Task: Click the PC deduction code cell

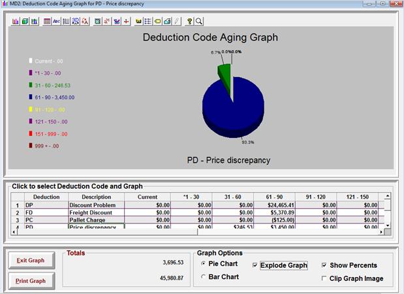Action: (x=46, y=220)
